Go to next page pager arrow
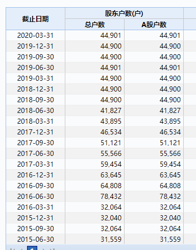 click(44, 249)
